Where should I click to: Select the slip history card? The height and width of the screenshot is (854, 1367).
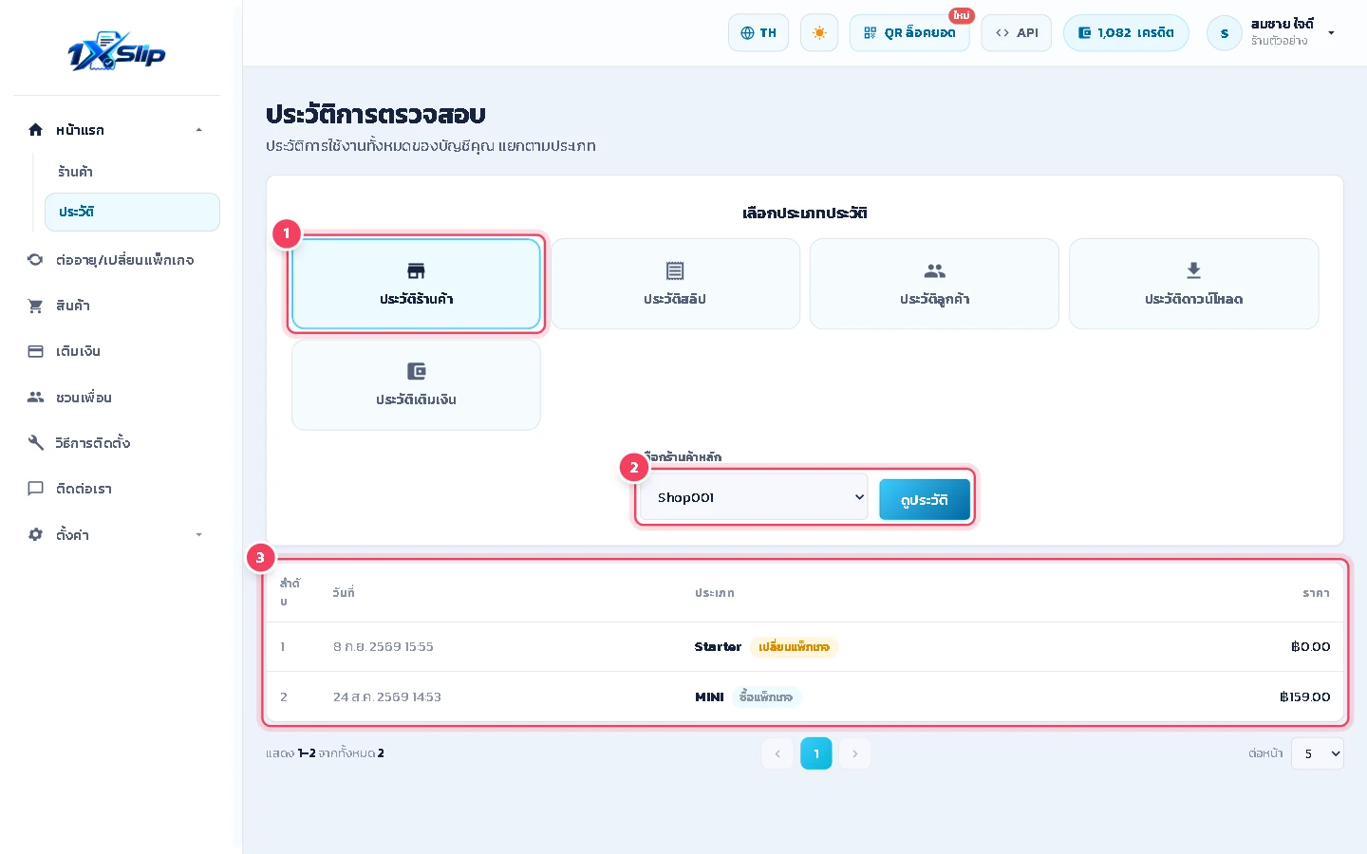coord(675,284)
